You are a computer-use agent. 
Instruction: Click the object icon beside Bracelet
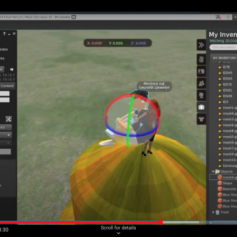220,189
